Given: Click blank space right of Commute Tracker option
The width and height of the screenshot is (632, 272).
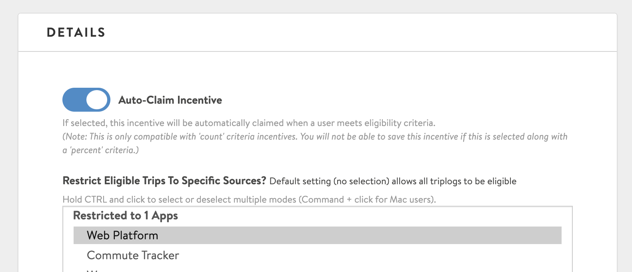Looking at the screenshot, I should tap(360, 255).
